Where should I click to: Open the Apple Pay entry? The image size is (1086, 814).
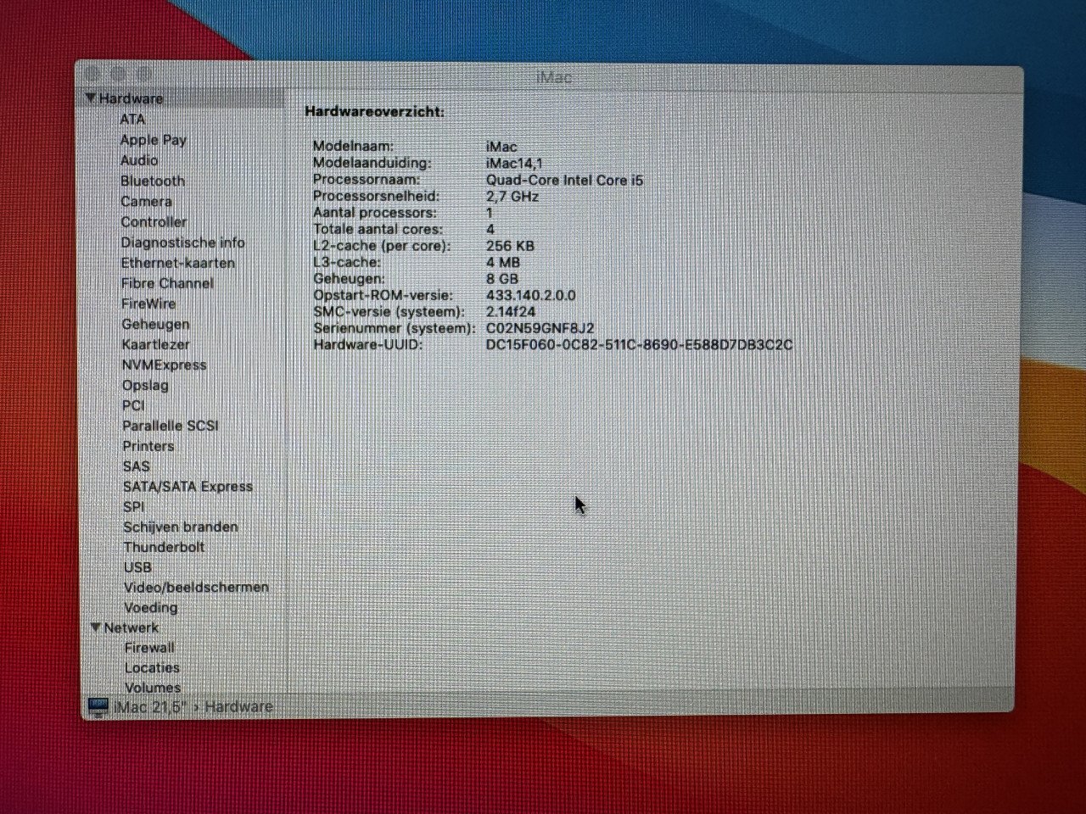[153, 140]
